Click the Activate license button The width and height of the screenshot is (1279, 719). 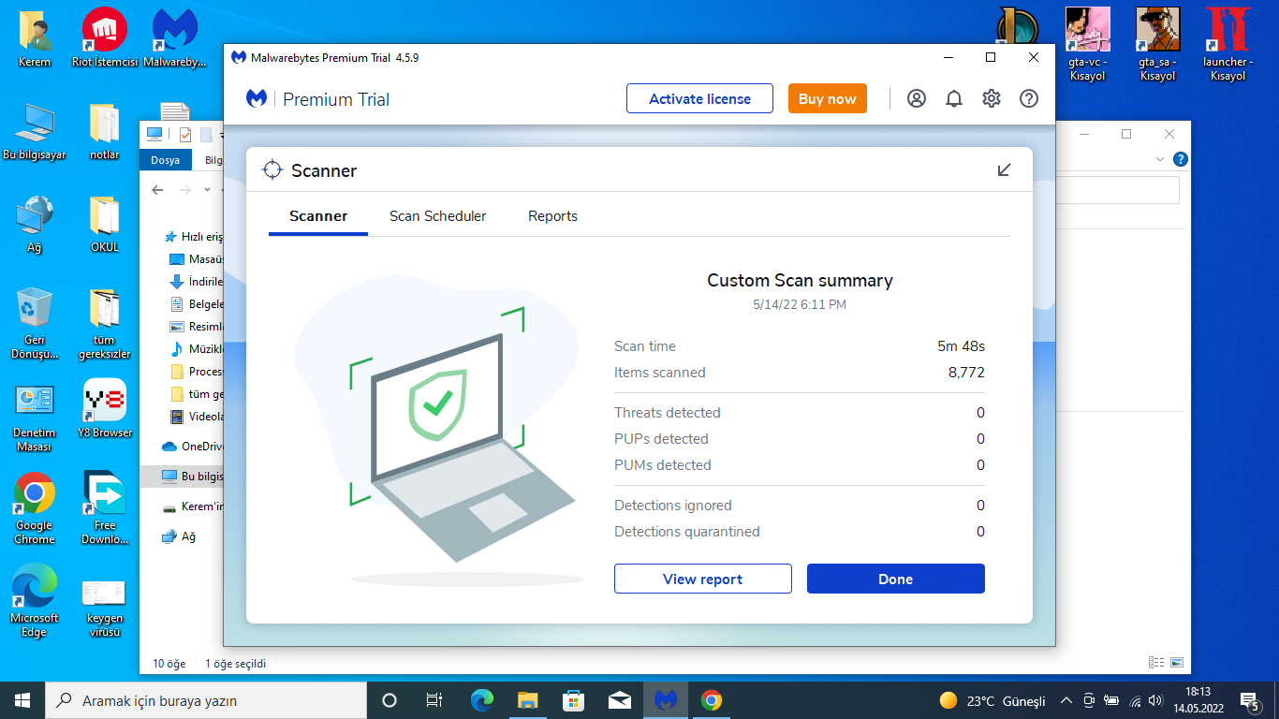[x=699, y=98]
